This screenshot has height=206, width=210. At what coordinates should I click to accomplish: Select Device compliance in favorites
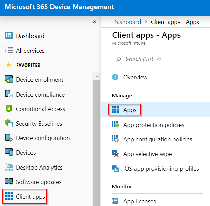[40, 95]
